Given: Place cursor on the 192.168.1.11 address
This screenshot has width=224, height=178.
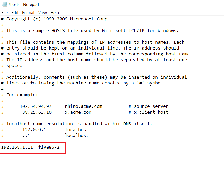Looking at the screenshot, I should click(x=17, y=146).
